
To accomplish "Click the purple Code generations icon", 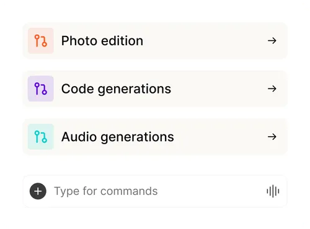I will (41, 89).
